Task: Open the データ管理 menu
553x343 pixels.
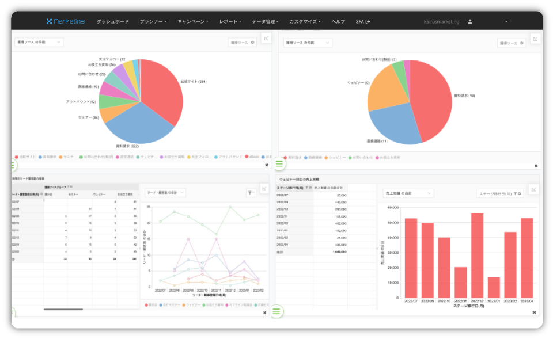Action: (265, 21)
